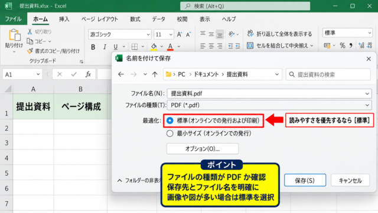
Task: Close the Save As dialog
Action: pos(369,59)
